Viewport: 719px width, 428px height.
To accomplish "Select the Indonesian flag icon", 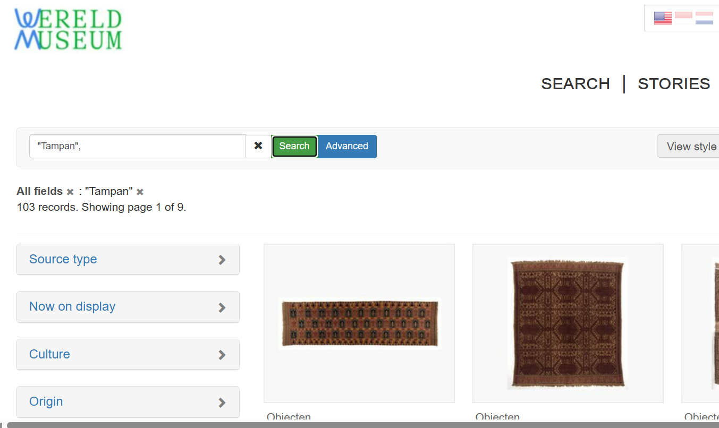I will [x=684, y=18].
